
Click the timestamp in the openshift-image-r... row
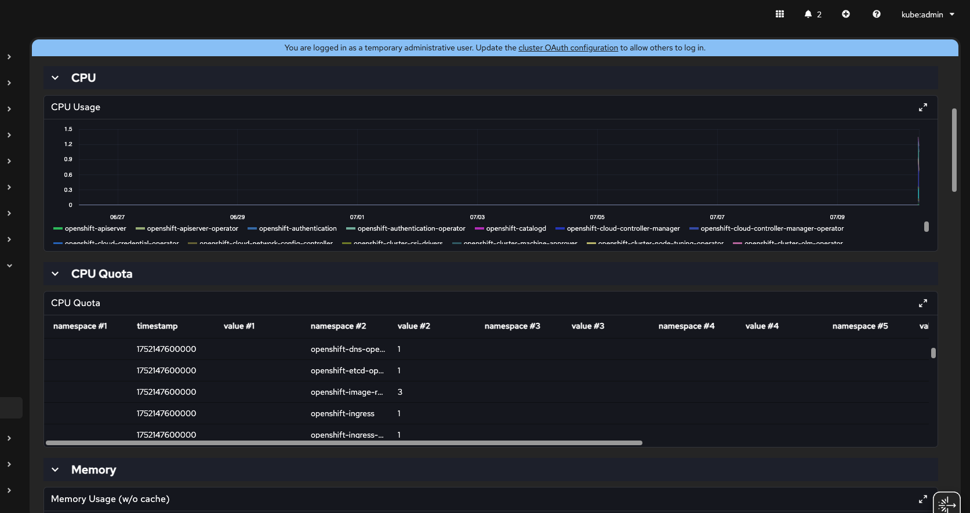(166, 392)
